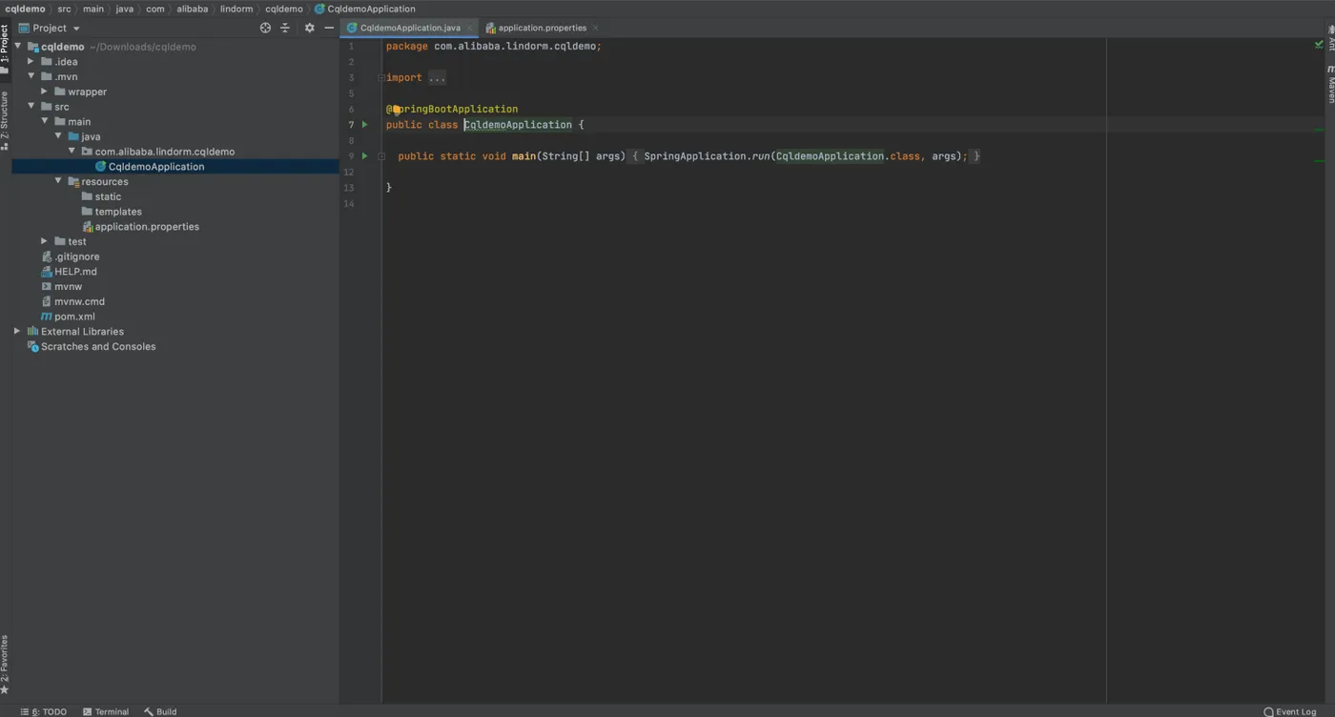
Task: Collapse the main folder arrow
Action: 45,121
